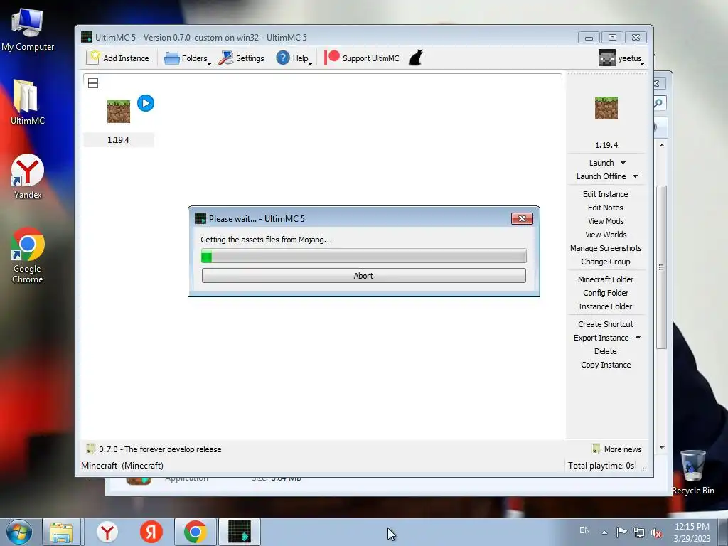The height and width of the screenshot is (546, 728).
Task: Click Export Instance
Action: pyautogui.click(x=601, y=338)
